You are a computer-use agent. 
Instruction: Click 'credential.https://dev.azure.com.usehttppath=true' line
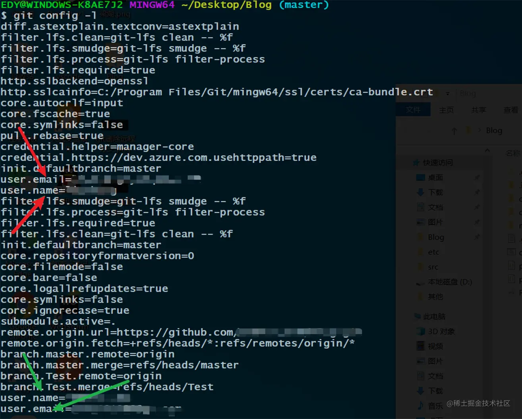click(159, 158)
